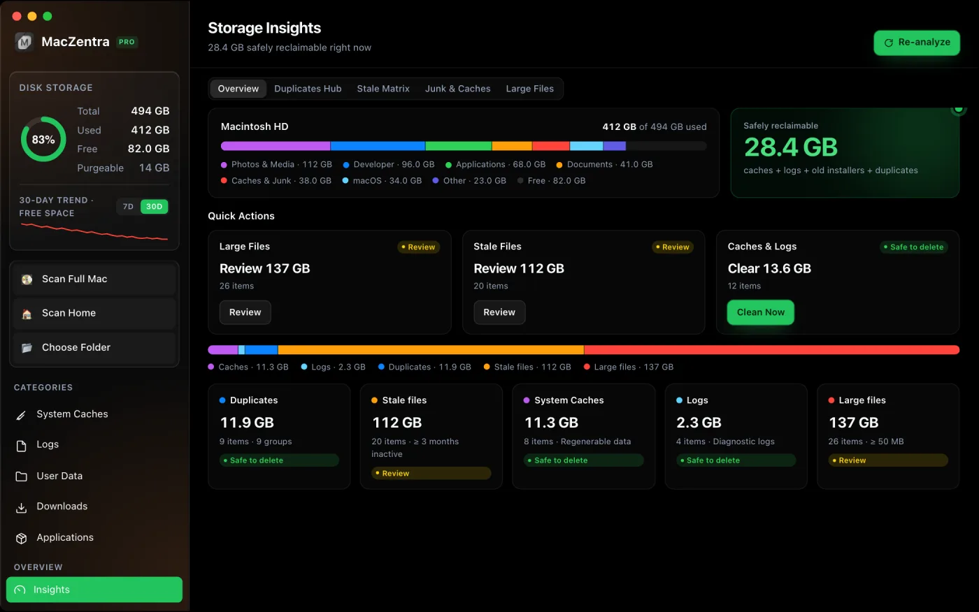Open the Stale files 112 GB card
The height and width of the screenshot is (612, 979).
[x=431, y=436]
